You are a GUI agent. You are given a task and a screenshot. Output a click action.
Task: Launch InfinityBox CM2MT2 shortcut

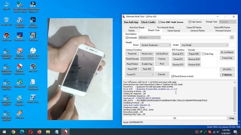tap(6, 54)
